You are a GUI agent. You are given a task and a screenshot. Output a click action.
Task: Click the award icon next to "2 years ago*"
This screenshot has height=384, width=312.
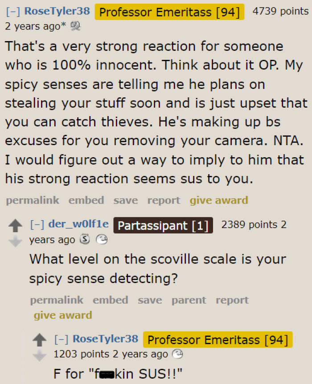(x=75, y=26)
